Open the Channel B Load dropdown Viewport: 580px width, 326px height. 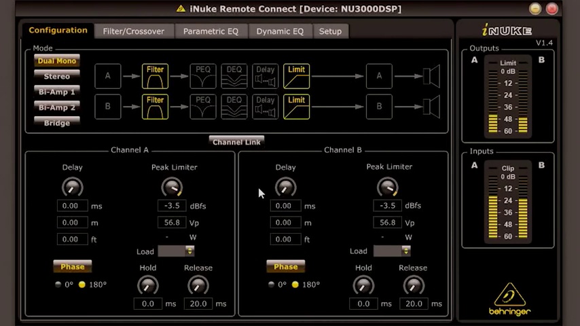pos(392,251)
